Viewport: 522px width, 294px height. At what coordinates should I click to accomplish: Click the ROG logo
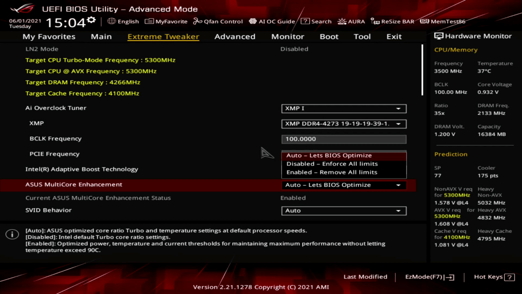[x=22, y=8]
